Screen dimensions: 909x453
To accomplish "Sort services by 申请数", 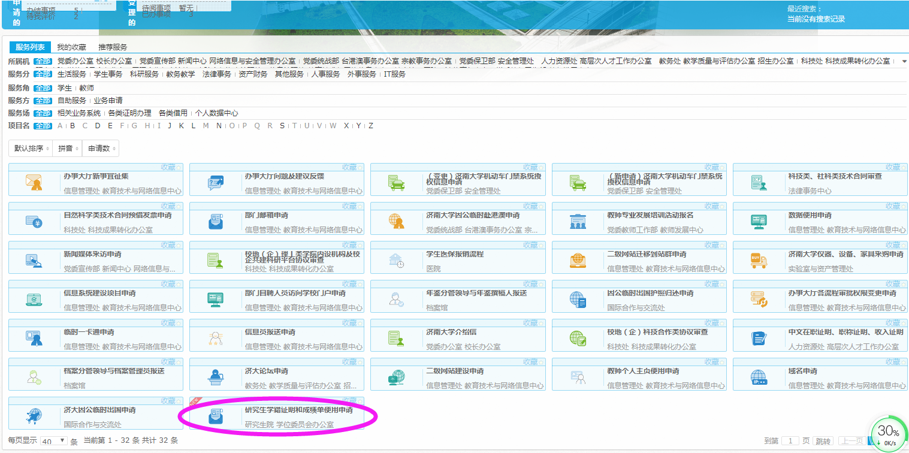I will point(100,149).
